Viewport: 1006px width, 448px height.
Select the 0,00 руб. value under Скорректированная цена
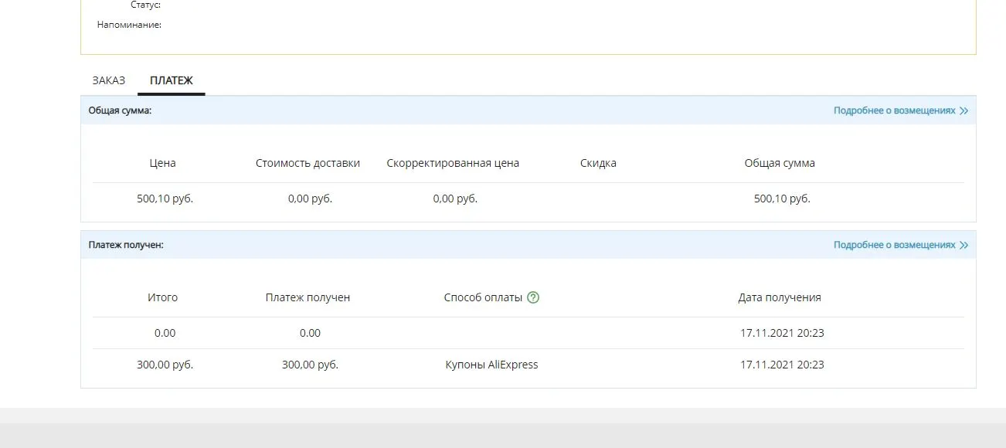(455, 199)
